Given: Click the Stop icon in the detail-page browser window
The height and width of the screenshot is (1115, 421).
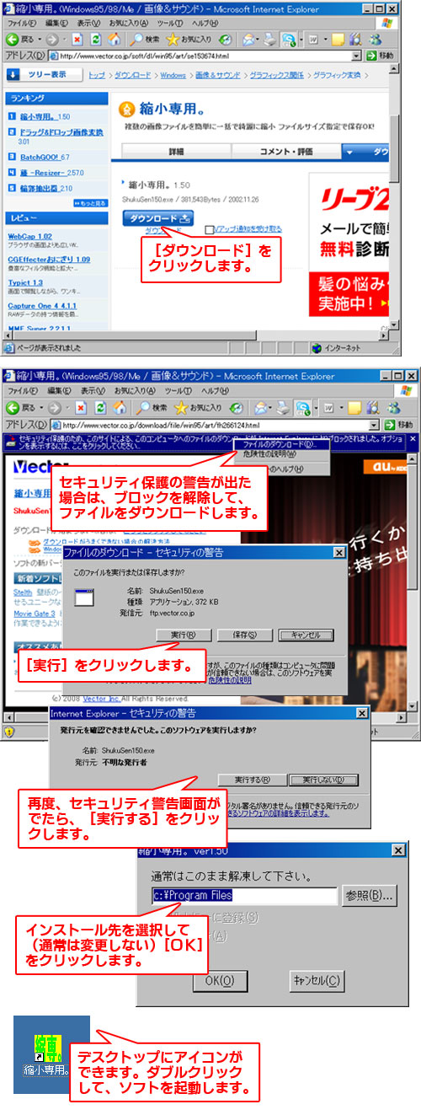Looking at the screenshot, I should [x=77, y=40].
